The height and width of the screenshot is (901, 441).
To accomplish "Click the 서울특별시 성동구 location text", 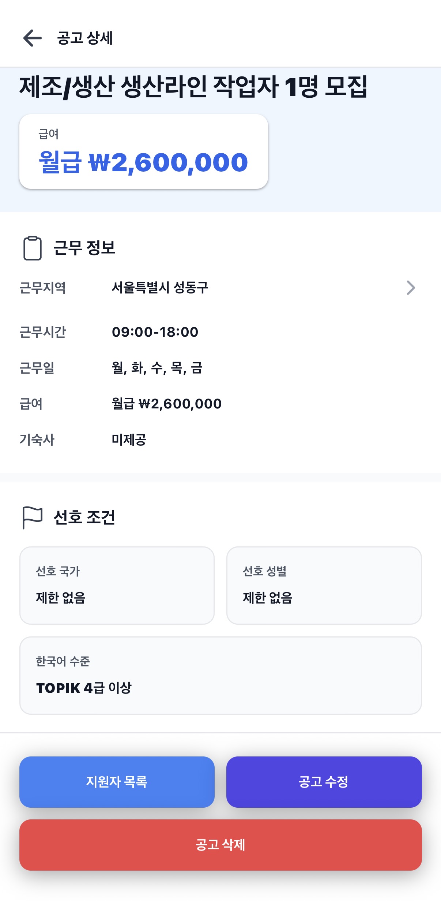I will (x=160, y=288).
